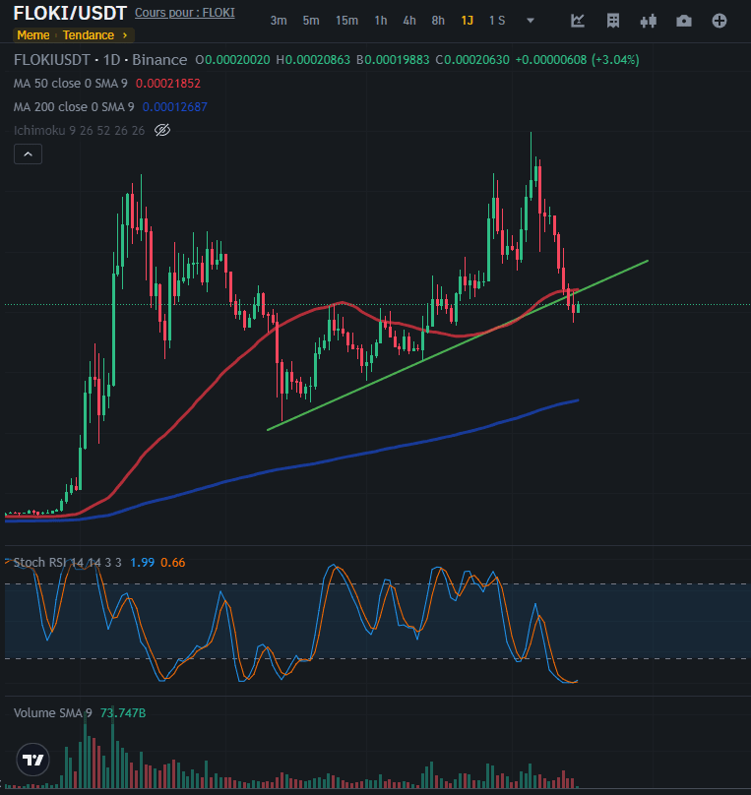751x795 pixels.
Task: Click the Stoch RSI value 1.99
Action: (142, 562)
